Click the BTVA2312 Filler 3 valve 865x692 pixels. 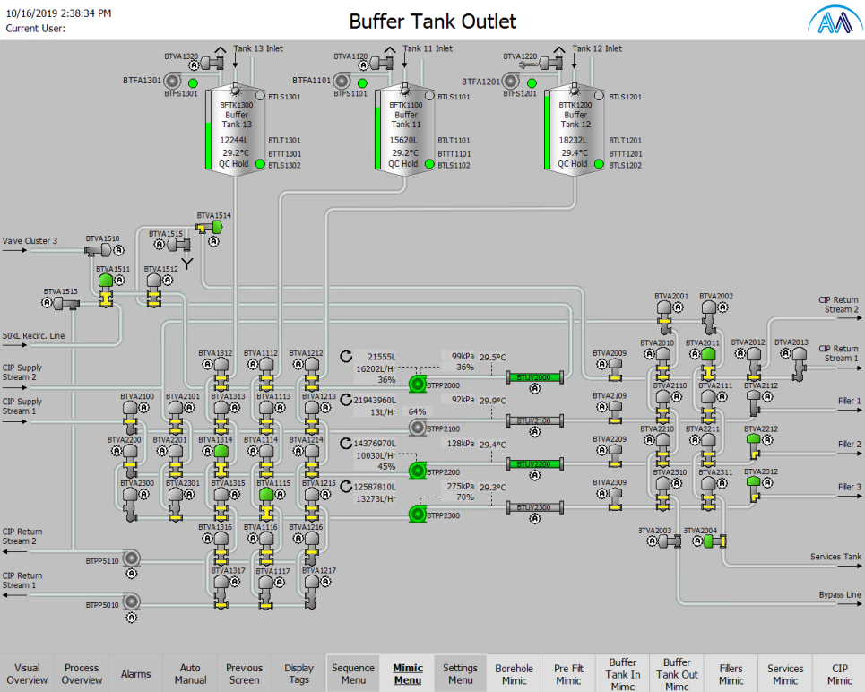[x=754, y=489]
